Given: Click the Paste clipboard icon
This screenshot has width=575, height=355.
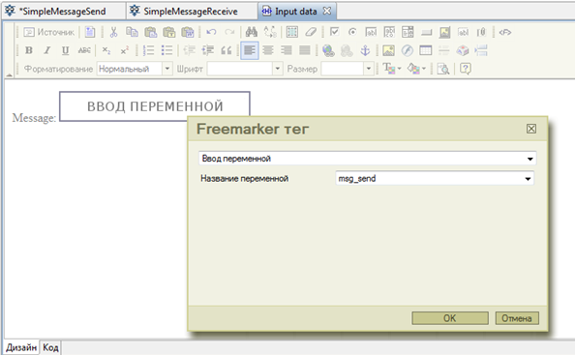Looking at the screenshot, I should tap(150, 32).
